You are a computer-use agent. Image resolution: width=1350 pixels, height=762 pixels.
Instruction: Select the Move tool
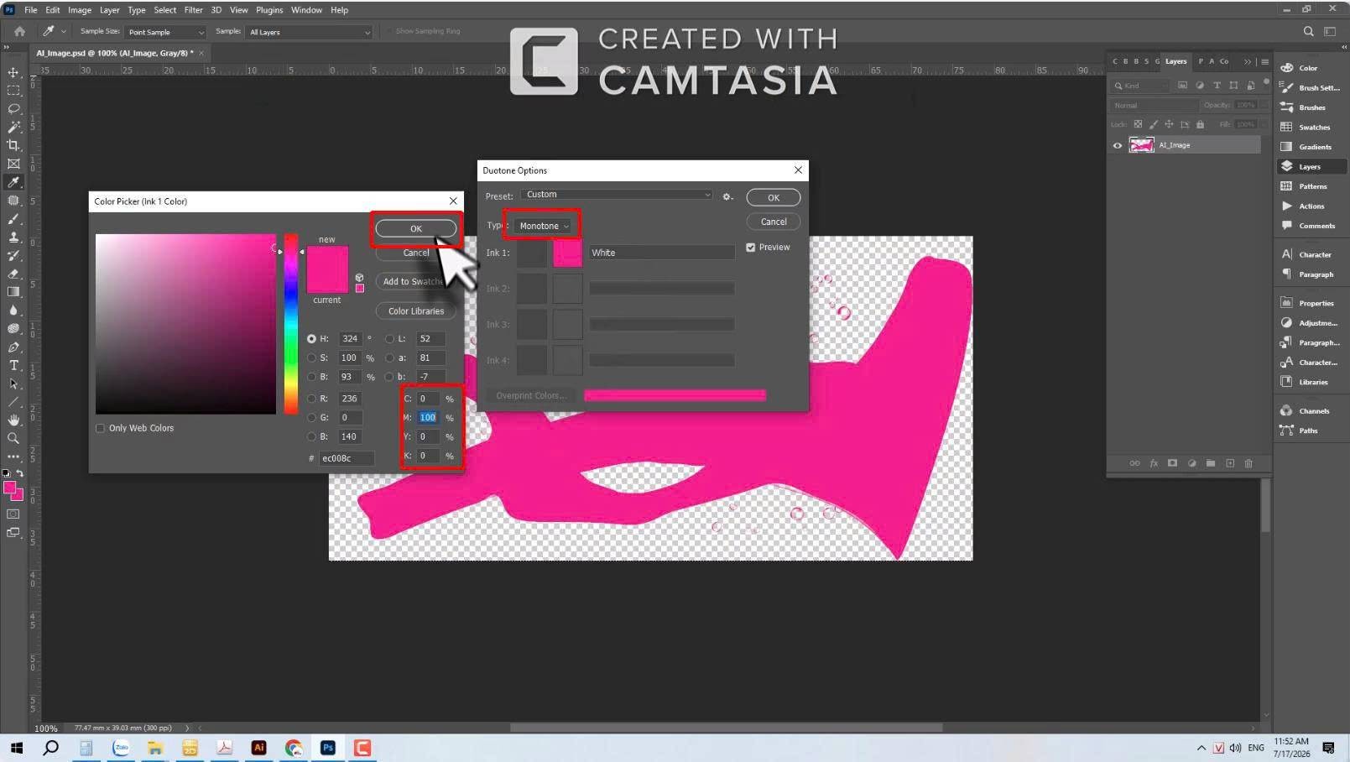13,72
